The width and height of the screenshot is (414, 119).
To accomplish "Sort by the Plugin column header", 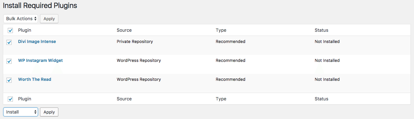I will (x=25, y=30).
